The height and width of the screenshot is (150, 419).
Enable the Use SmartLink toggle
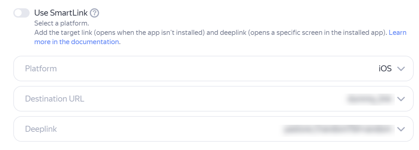pyautogui.click(x=22, y=13)
